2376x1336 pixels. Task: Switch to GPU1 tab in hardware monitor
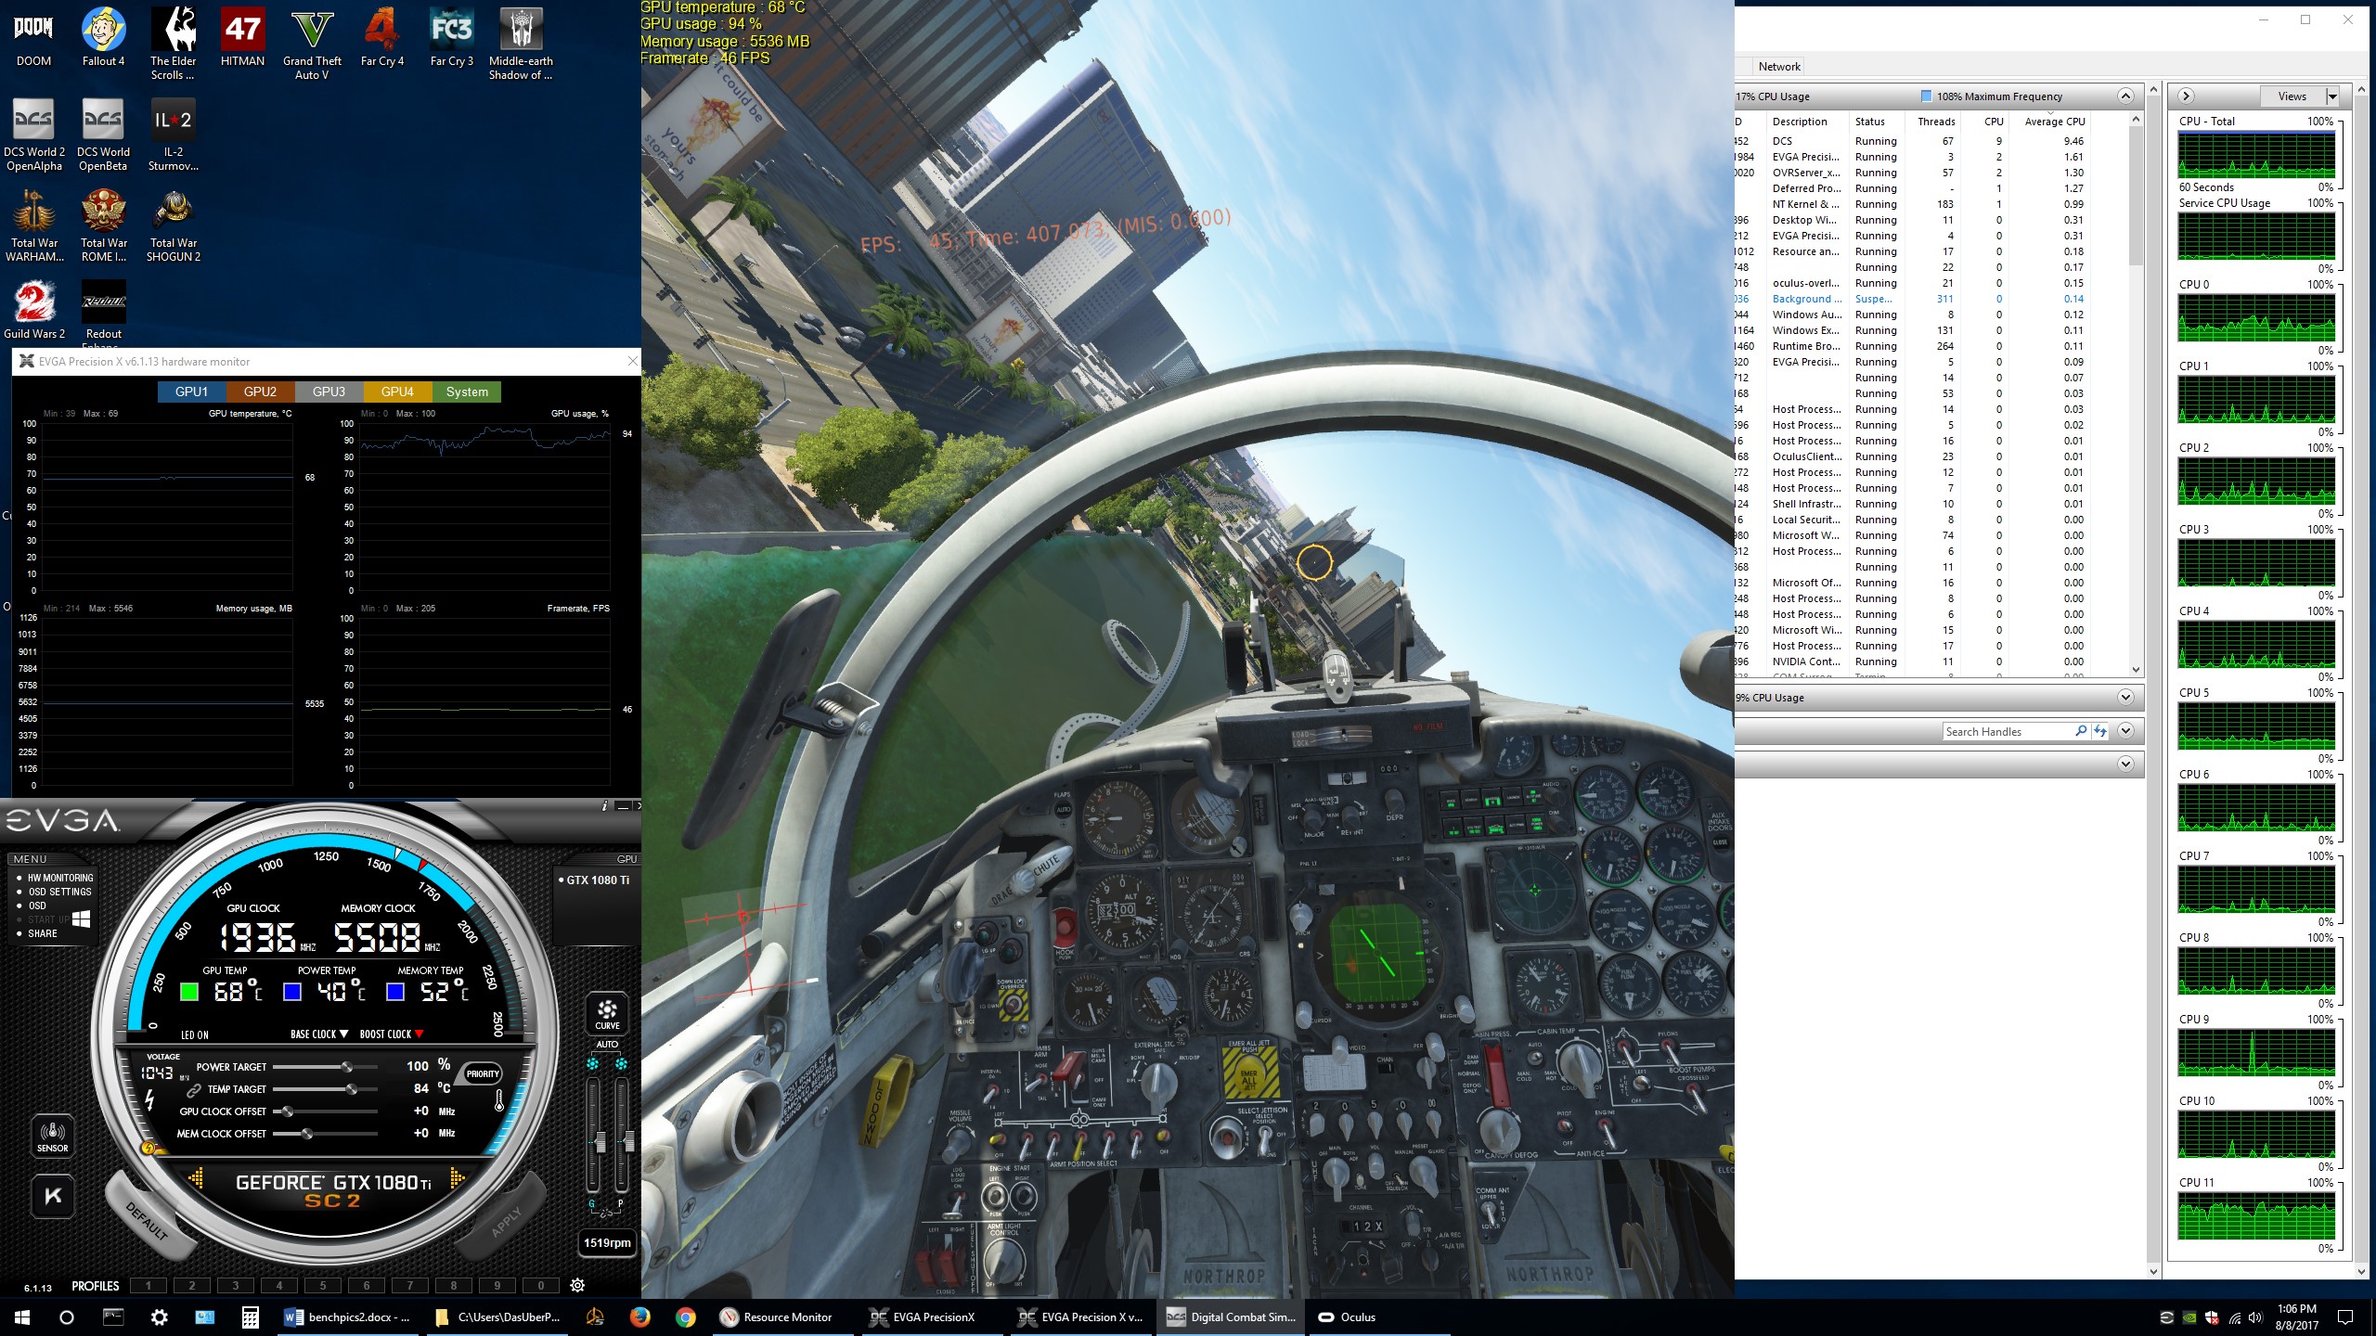[x=192, y=392]
